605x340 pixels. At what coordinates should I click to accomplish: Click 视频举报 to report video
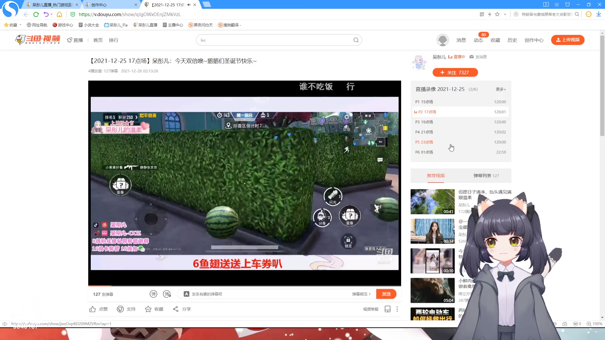(371, 309)
